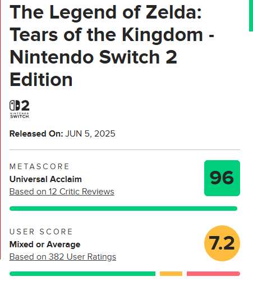The width and height of the screenshot is (253, 281).
Task: Click the SWITCH wordmark under the console logo
Action: point(20,116)
